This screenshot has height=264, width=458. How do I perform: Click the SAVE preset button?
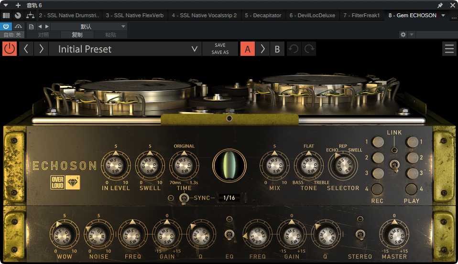point(220,45)
